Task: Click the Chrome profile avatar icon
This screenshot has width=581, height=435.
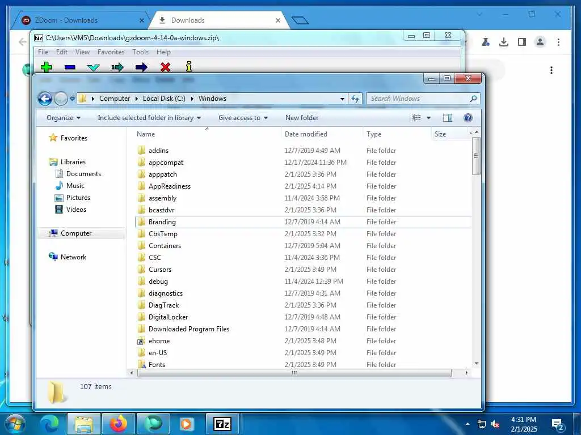Action: point(540,42)
